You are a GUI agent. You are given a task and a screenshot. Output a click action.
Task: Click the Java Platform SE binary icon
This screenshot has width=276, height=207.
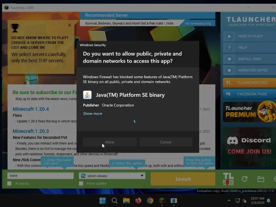tap(87, 95)
